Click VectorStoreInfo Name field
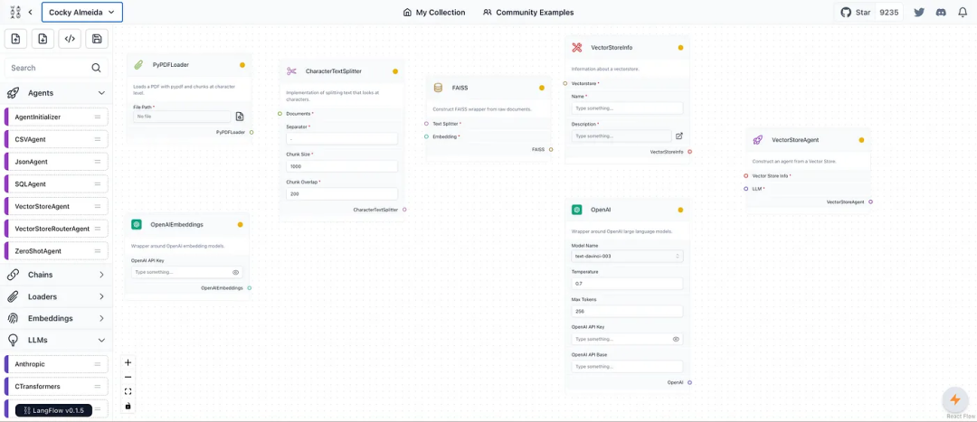 627,108
